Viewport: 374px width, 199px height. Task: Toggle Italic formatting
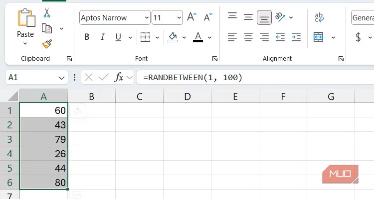pyautogui.click(x=103, y=37)
